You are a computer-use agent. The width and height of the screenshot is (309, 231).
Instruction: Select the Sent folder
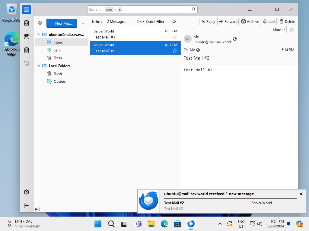(57, 50)
